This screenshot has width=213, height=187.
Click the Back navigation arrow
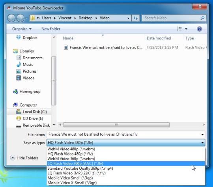11,18
